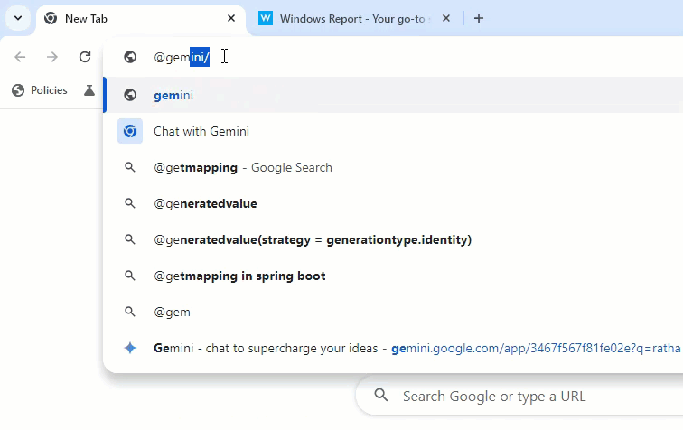Screen dimensions: 683x430
Task: Go forward with the forward arrow
Action: coord(52,57)
